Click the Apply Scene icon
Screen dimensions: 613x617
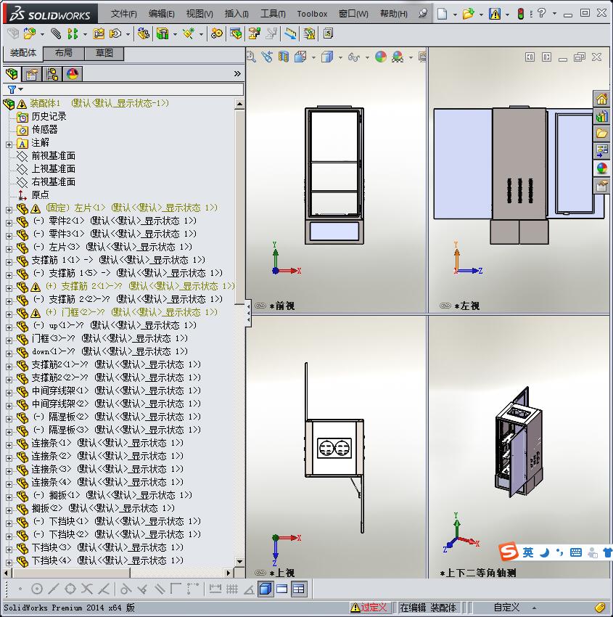tap(398, 57)
